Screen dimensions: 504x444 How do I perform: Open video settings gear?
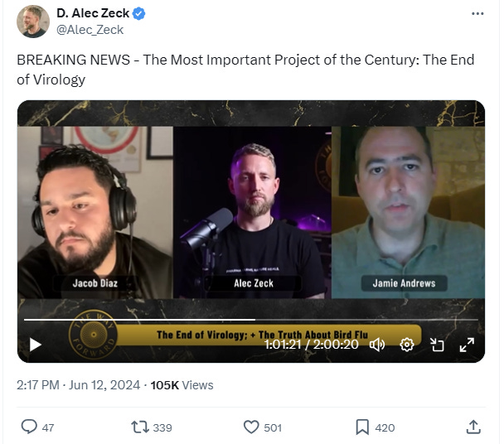(x=407, y=345)
